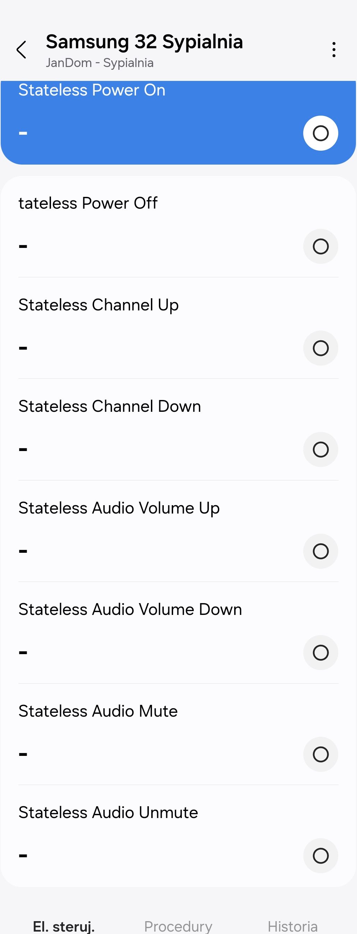The image size is (357, 934).
Task: Tap the Stateless Channel Up label
Action: tap(98, 305)
